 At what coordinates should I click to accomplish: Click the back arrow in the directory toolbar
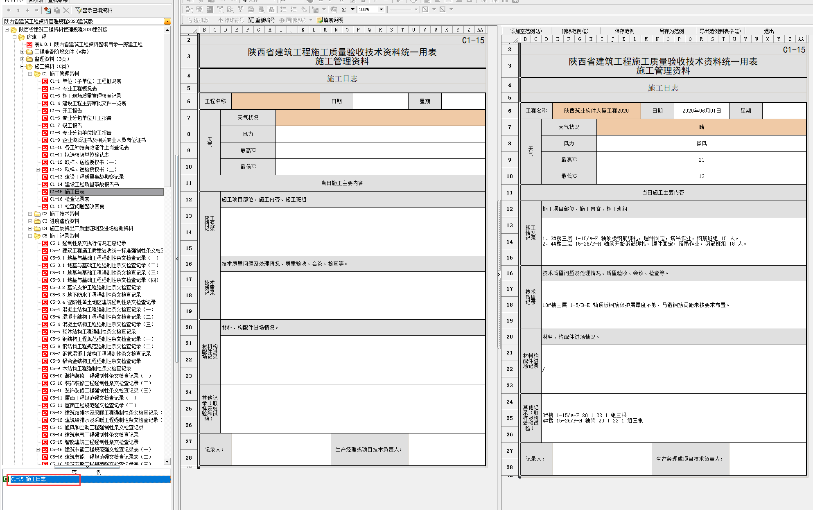pyautogui.click(x=9, y=10)
